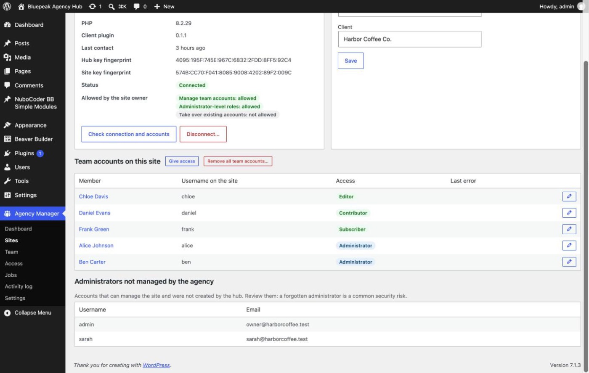Click the Contributor access badge
589x373 pixels.
point(353,213)
